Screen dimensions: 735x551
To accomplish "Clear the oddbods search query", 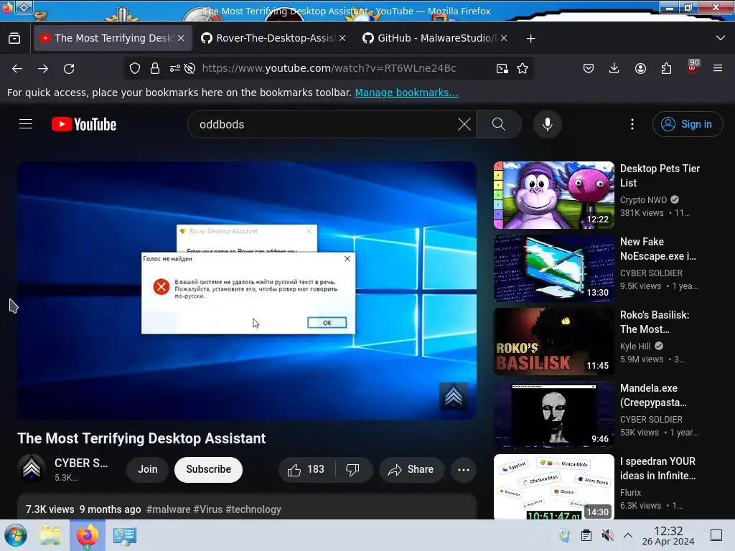I will [464, 124].
